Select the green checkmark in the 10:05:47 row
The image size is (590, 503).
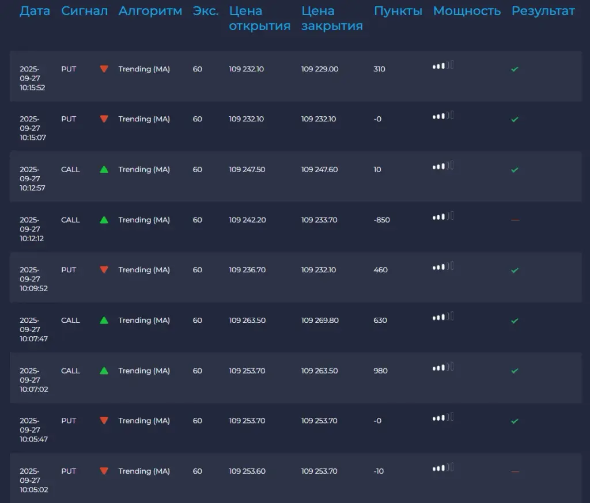[515, 421]
